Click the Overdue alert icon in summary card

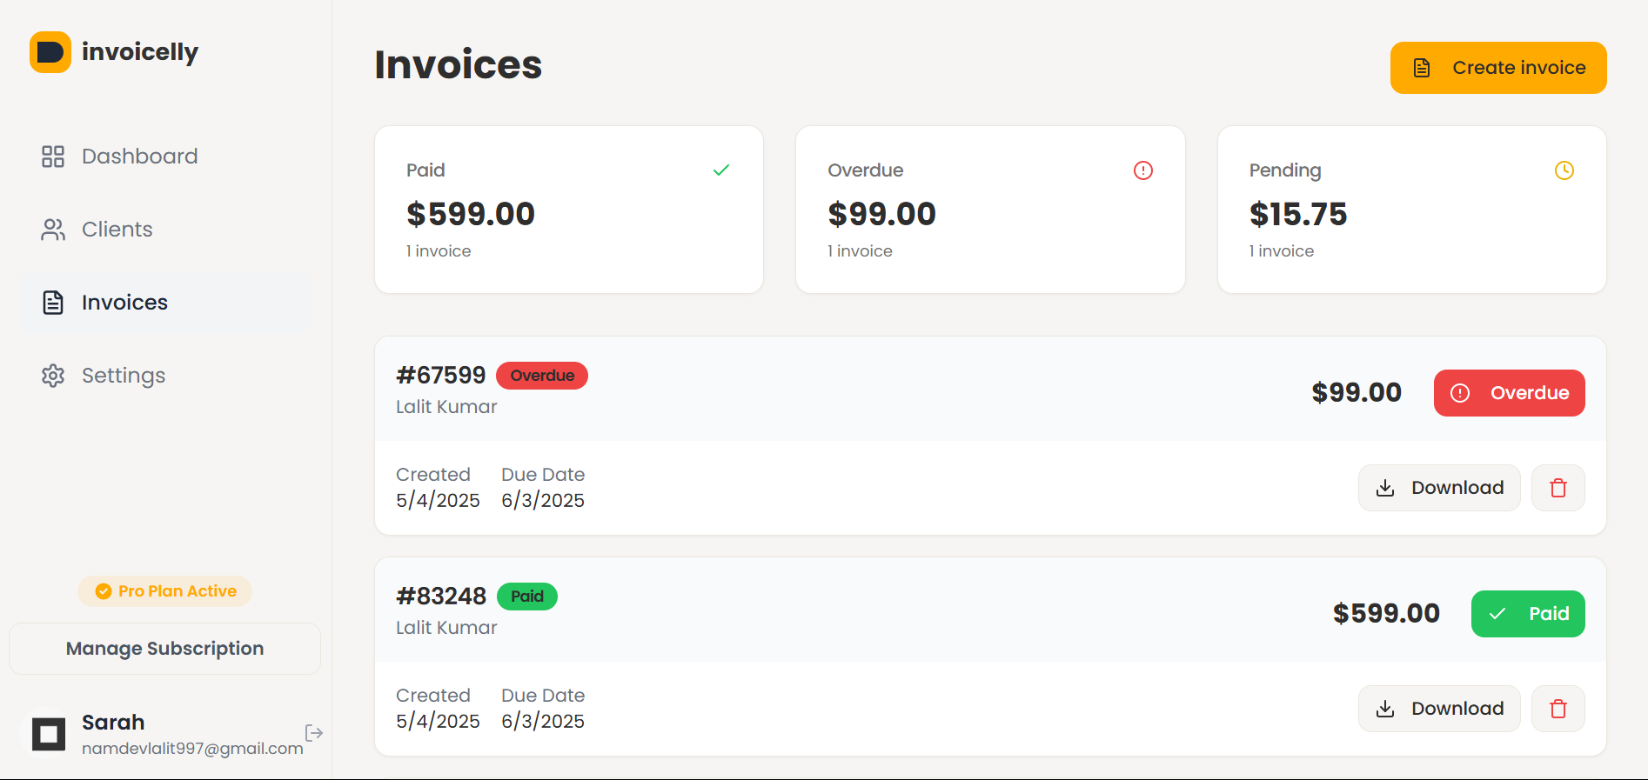coord(1142,170)
